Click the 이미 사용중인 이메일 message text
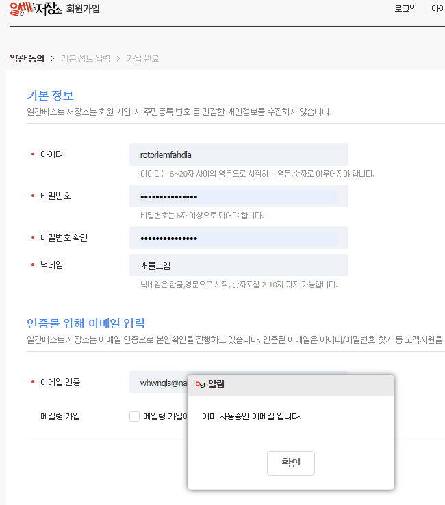 tap(252, 416)
